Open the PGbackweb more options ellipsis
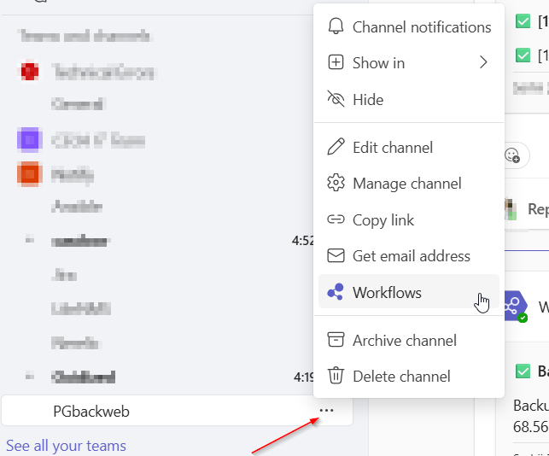Image resolution: width=549 pixels, height=456 pixels. click(326, 411)
